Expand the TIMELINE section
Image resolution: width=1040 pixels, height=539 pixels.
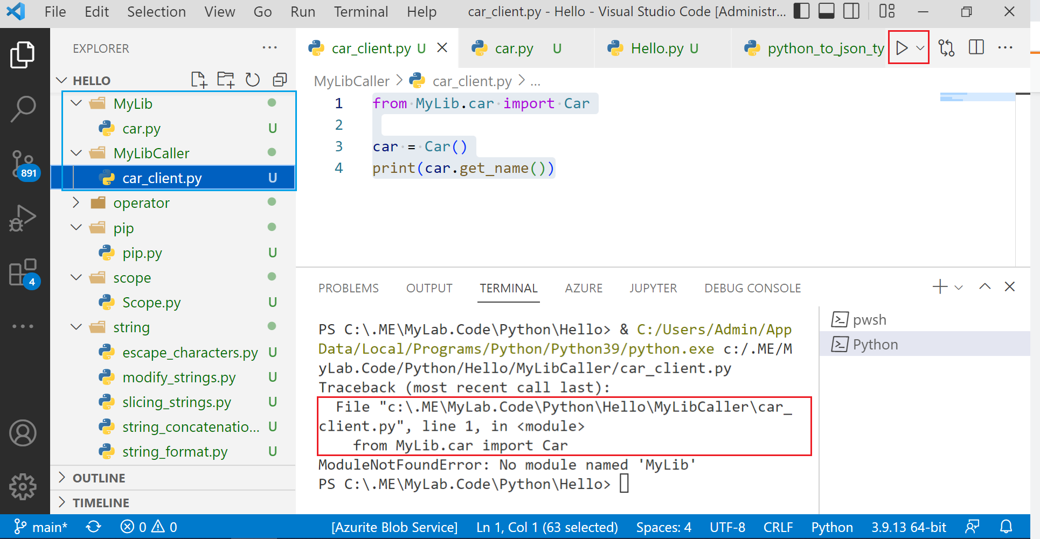(x=172, y=502)
